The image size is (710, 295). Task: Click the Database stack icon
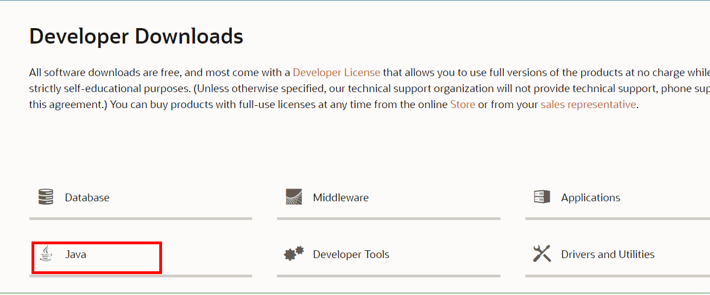[46, 197]
